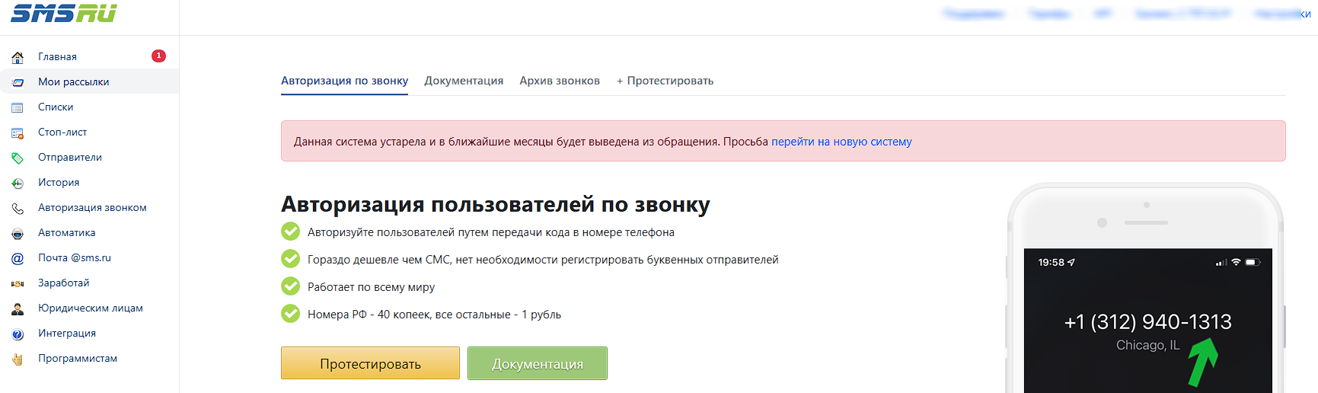The width and height of the screenshot is (1318, 393).
Task: Click the red notification badge on Главная
Action: [x=158, y=56]
